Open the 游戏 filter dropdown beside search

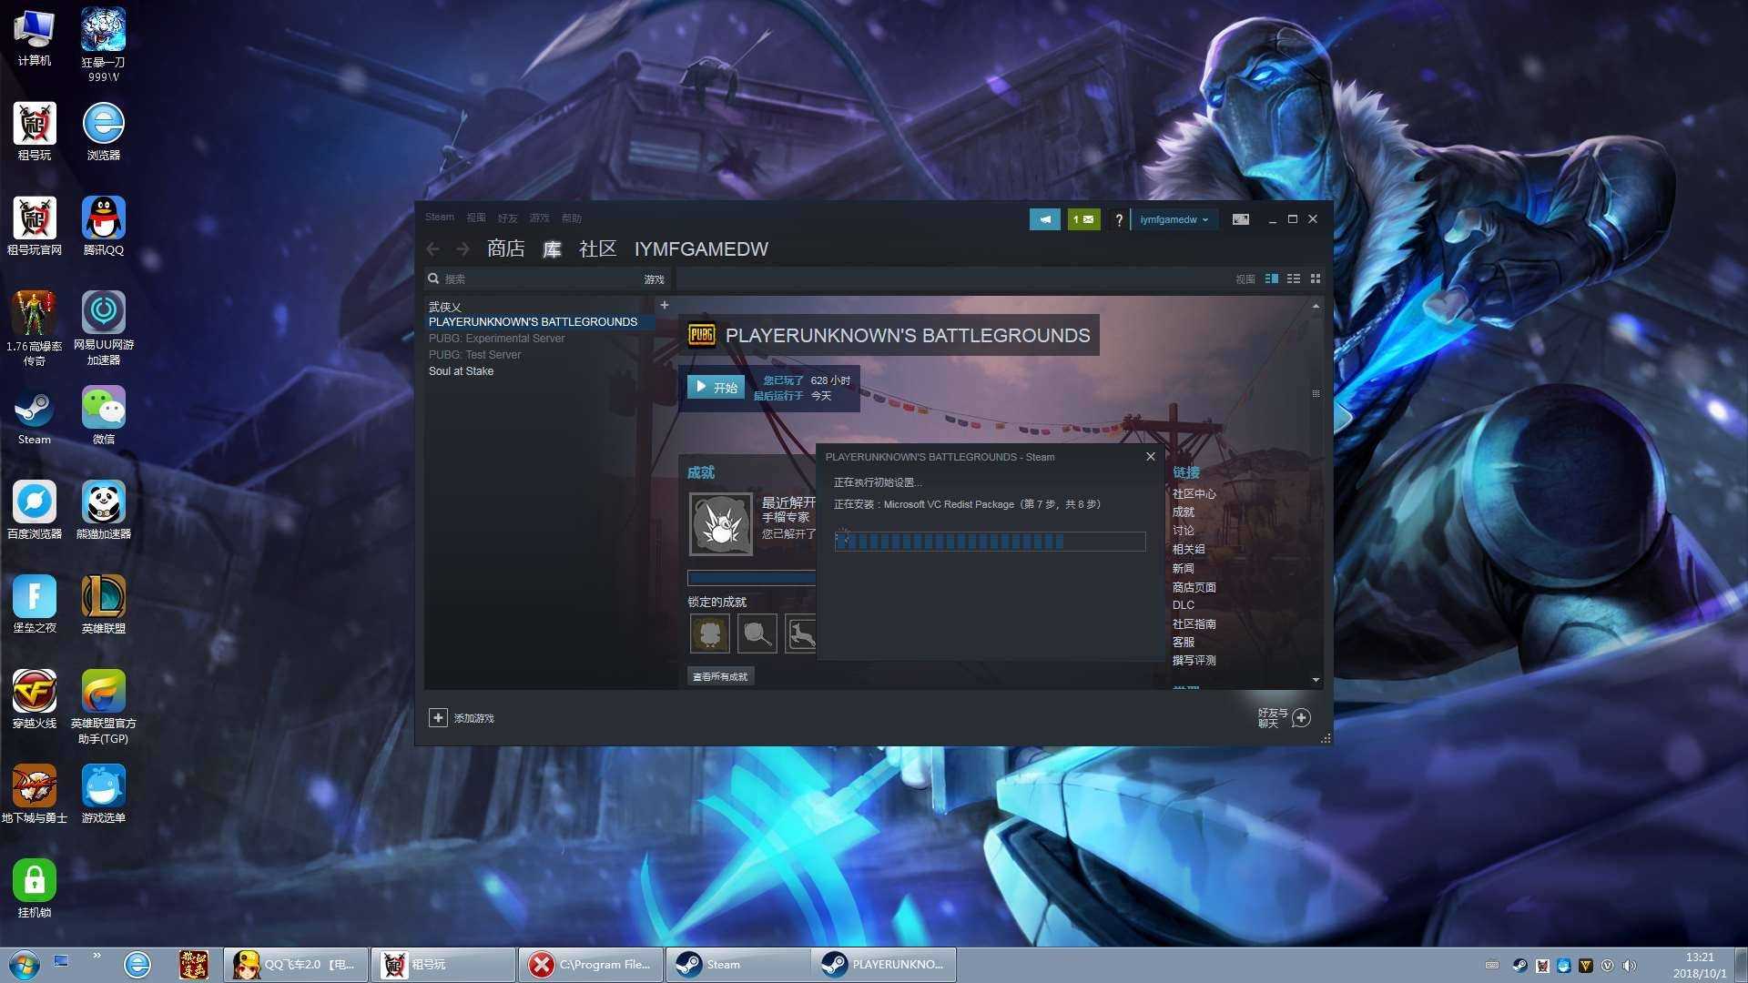click(x=655, y=279)
